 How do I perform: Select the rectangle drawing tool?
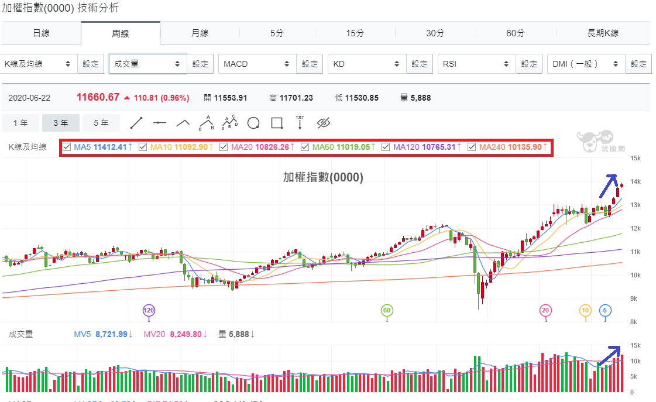click(x=277, y=123)
